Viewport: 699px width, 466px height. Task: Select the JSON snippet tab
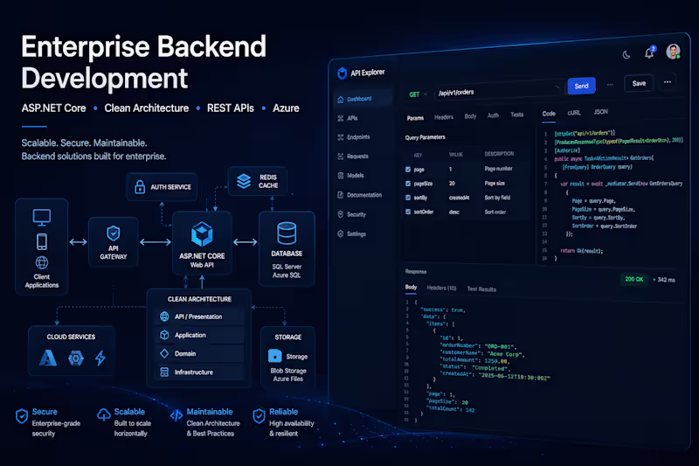point(600,112)
